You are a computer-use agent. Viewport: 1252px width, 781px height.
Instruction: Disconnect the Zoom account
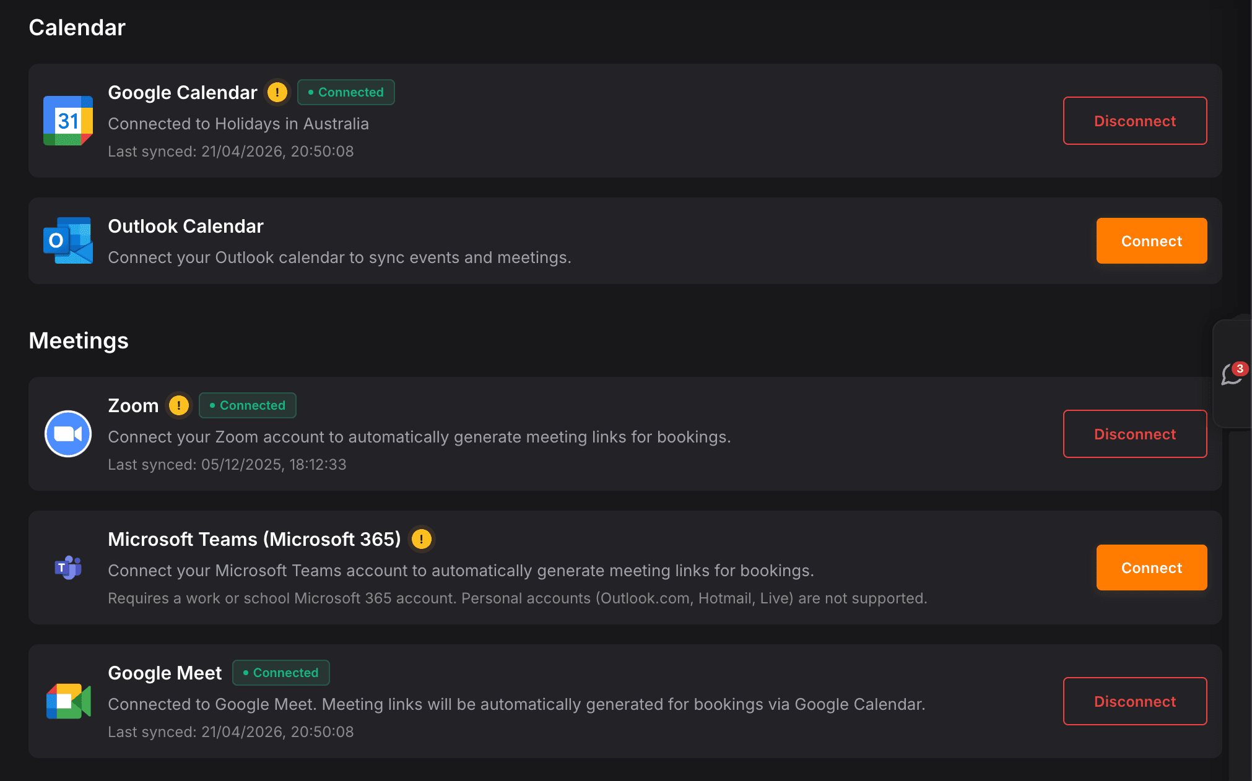click(x=1134, y=434)
